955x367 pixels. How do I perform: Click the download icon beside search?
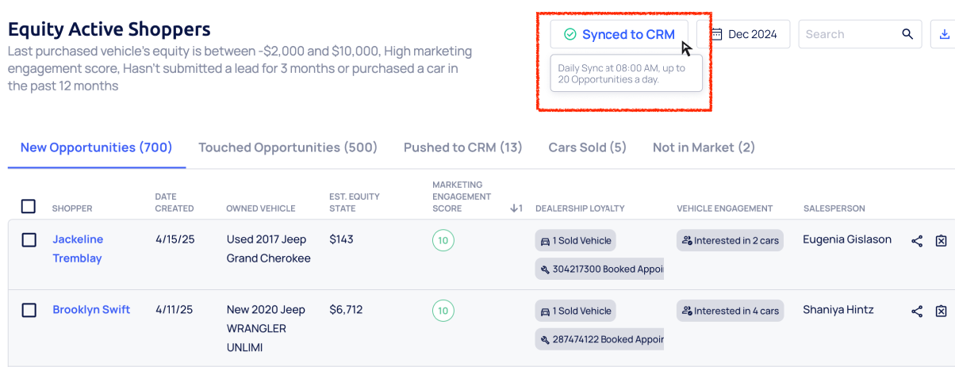(x=943, y=34)
